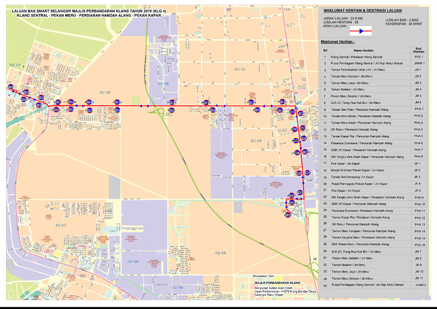Click the 'JM 11' code cell
This screenshot has height=309, width=437.
(419, 278)
